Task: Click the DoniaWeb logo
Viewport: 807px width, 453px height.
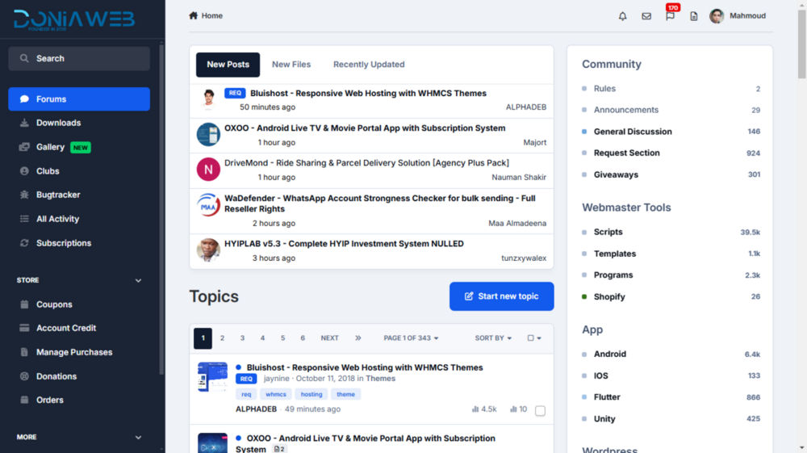Action: [x=74, y=19]
